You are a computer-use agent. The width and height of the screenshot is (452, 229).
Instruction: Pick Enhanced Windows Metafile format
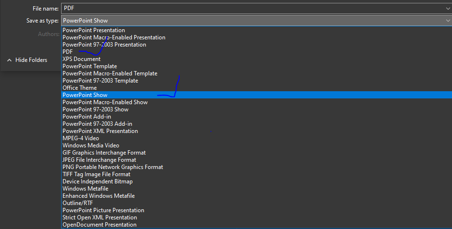tap(257, 195)
